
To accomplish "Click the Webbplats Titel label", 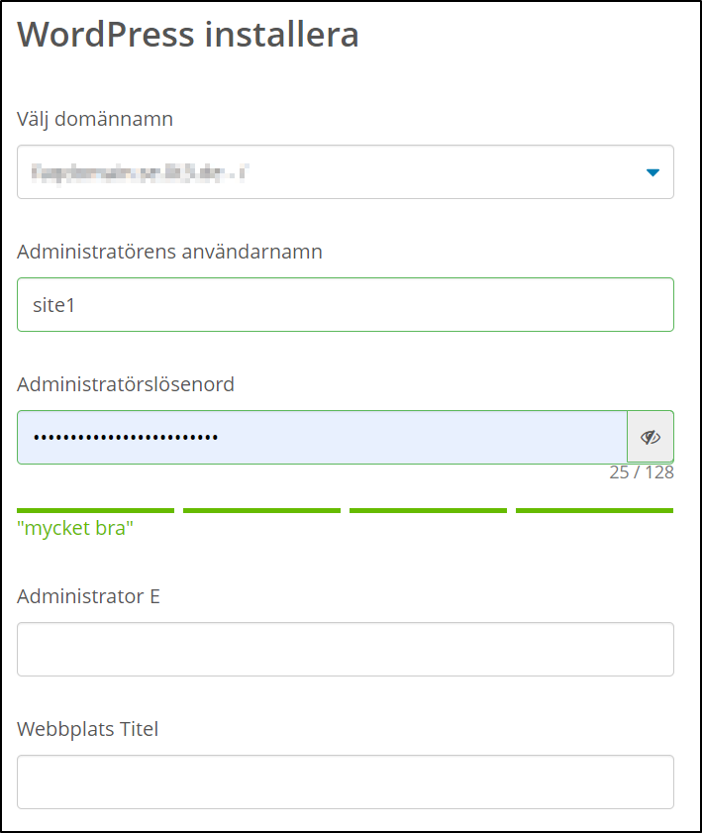I will 87,730.
